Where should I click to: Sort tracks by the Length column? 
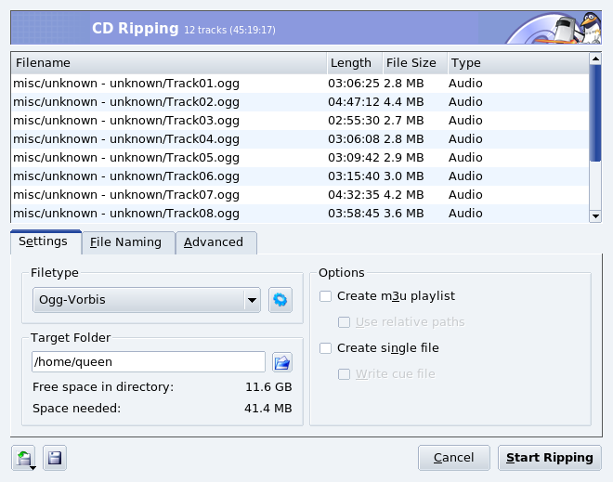click(351, 63)
